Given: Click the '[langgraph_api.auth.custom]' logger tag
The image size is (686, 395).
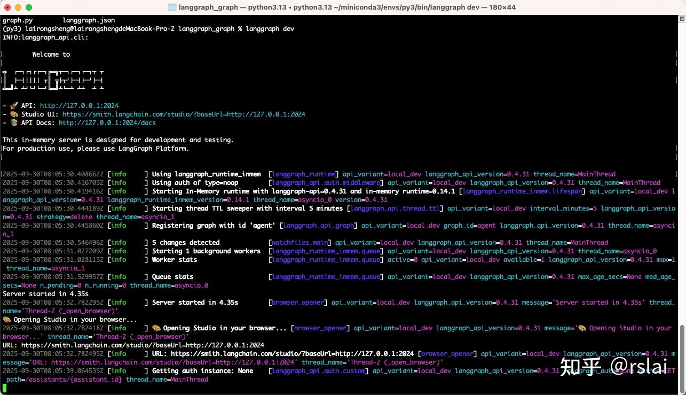Looking at the screenshot, I should click(x=319, y=371).
